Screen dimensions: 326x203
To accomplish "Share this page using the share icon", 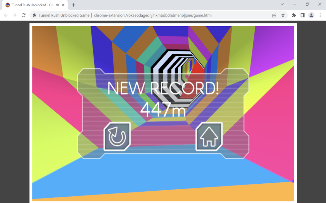I will pyautogui.click(x=274, y=15).
